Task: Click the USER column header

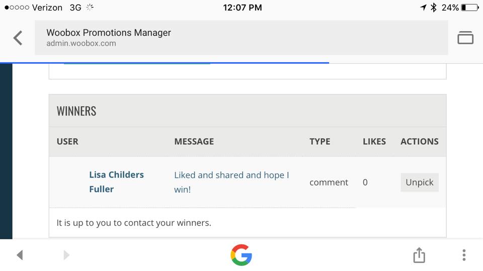Action: 67,141
